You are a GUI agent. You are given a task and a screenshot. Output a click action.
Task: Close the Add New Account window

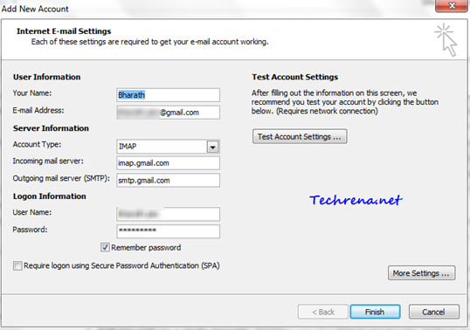click(x=452, y=5)
